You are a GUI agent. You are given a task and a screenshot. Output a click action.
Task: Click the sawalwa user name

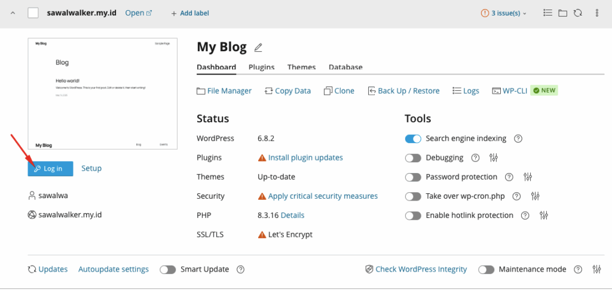53,196
